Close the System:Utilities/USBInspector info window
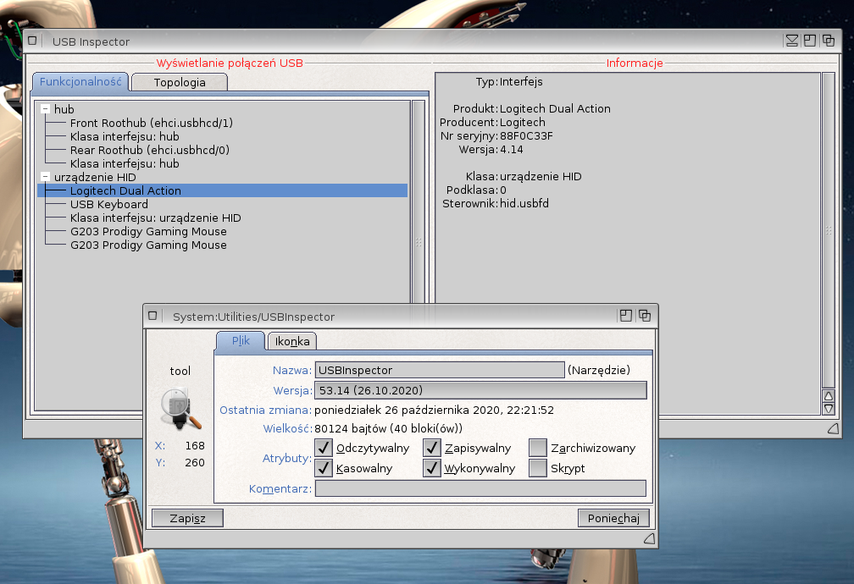Image resolution: width=854 pixels, height=584 pixels. (x=152, y=316)
